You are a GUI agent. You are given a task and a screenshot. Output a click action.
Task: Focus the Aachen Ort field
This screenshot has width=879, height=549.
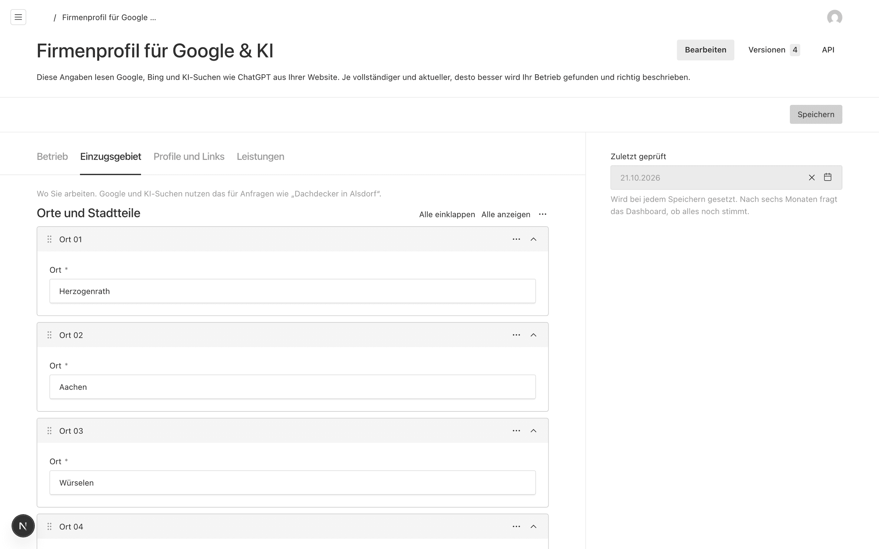tap(293, 387)
